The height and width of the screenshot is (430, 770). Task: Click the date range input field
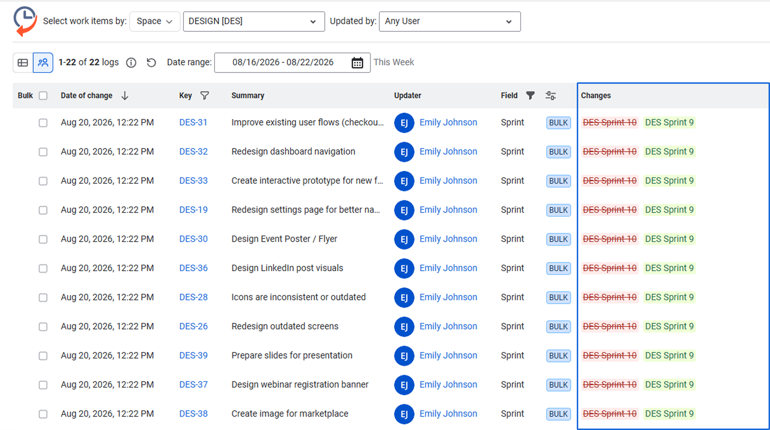(292, 63)
